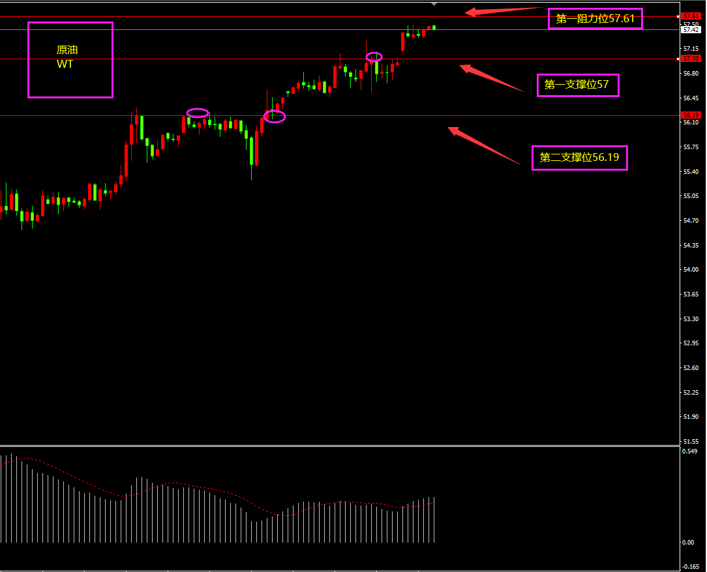This screenshot has height=572, width=707.
Task: Select the 原油 WT text box
Action: (70, 60)
